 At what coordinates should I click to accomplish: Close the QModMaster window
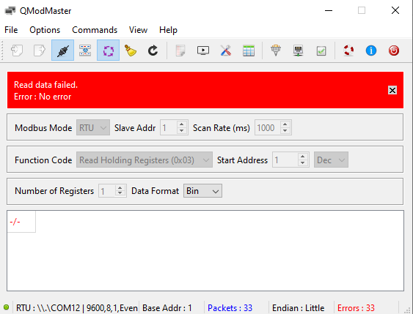point(395,10)
